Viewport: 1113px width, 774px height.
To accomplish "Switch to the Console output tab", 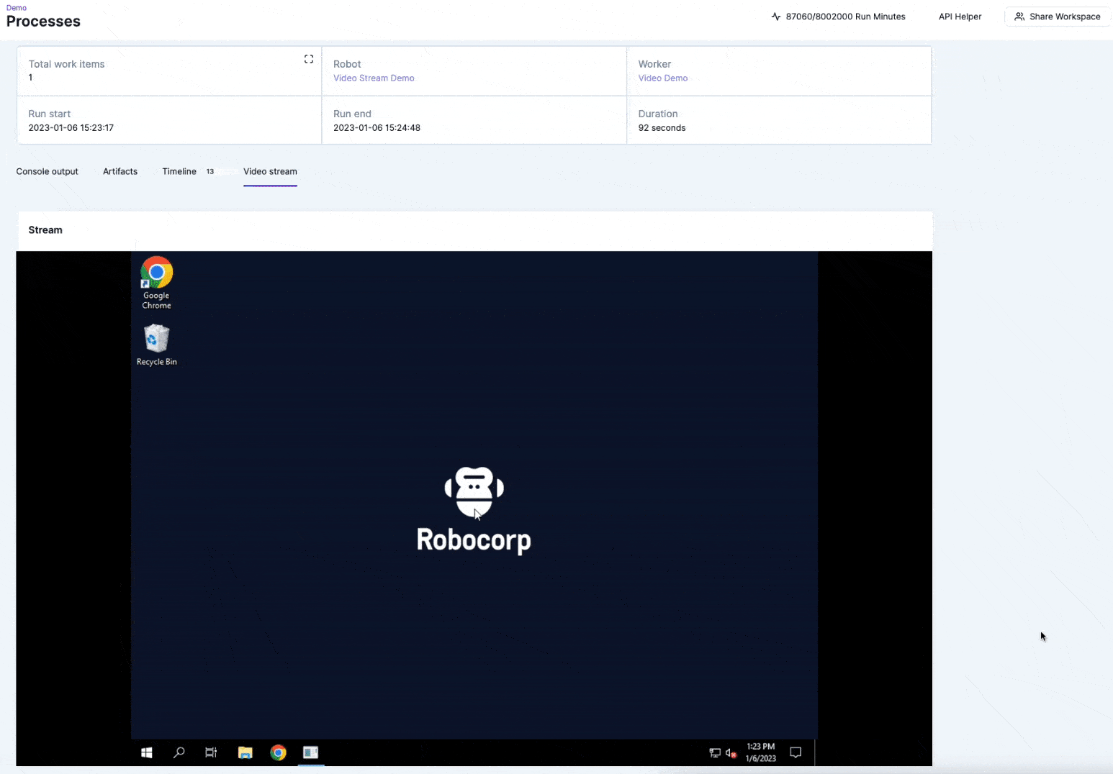I will point(48,171).
